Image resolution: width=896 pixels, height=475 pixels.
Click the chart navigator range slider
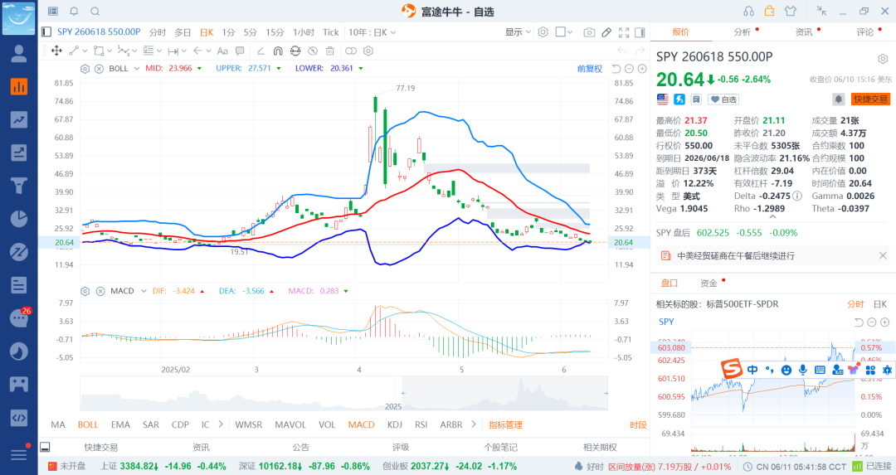tap(504, 394)
